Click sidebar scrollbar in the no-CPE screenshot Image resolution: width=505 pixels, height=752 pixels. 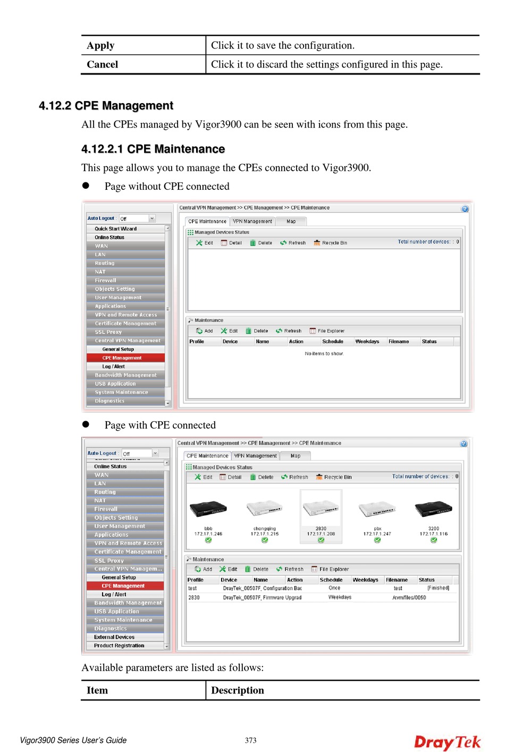tap(168, 316)
